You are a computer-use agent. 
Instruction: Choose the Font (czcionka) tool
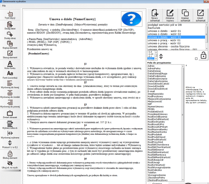(x=10, y=75)
